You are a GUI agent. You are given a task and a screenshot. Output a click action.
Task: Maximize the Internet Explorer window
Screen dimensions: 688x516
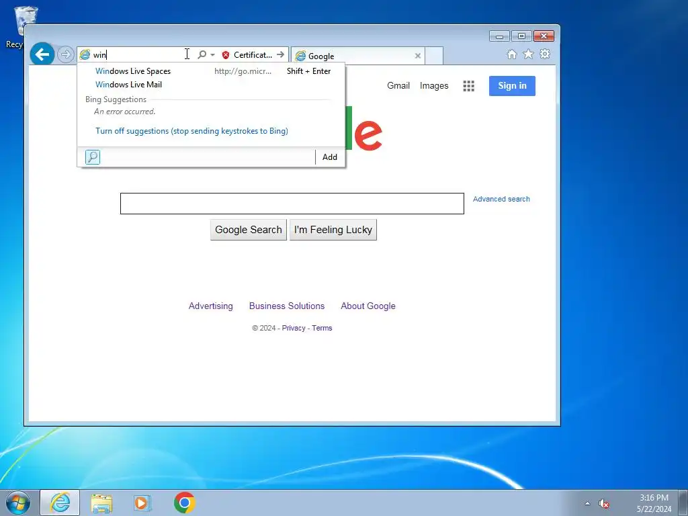[521, 36]
